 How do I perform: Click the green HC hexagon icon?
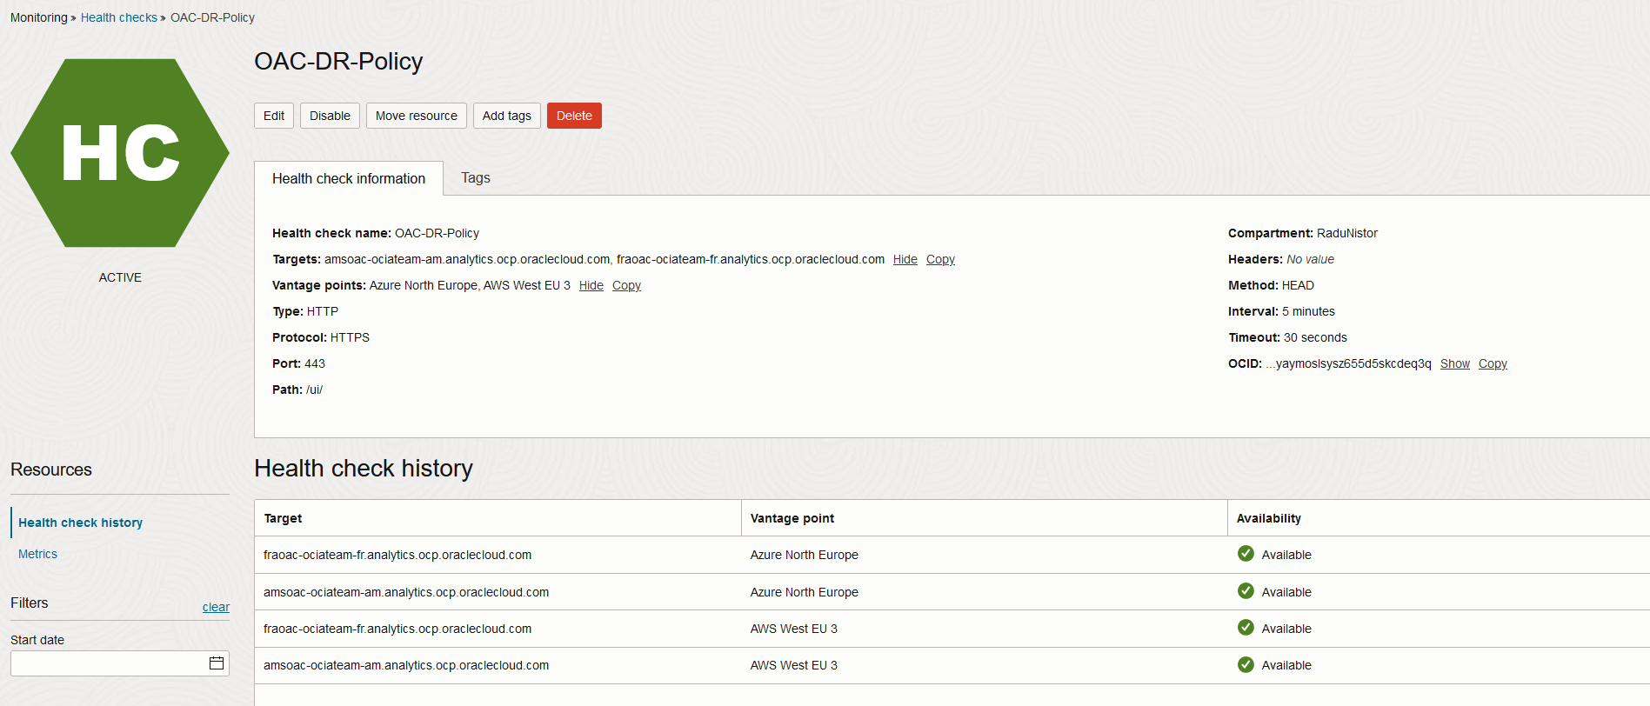coord(120,153)
